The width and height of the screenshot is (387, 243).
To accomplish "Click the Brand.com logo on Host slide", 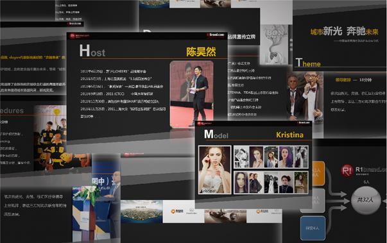I will [x=215, y=35].
